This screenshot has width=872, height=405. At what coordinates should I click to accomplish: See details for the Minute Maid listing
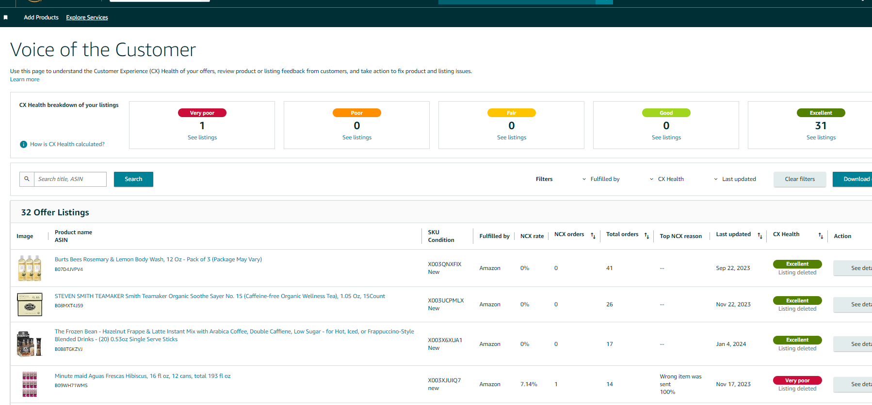[x=853, y=384]
